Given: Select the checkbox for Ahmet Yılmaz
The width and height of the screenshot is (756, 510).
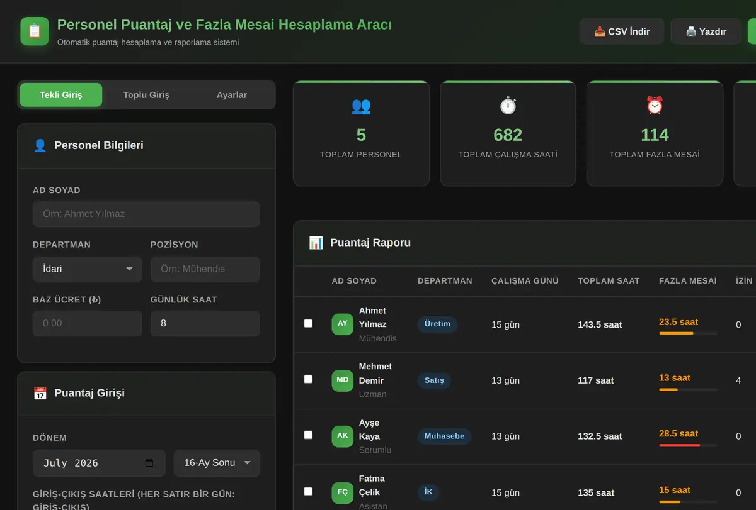Looking at the screenshot, I should (x=308, y=323).
